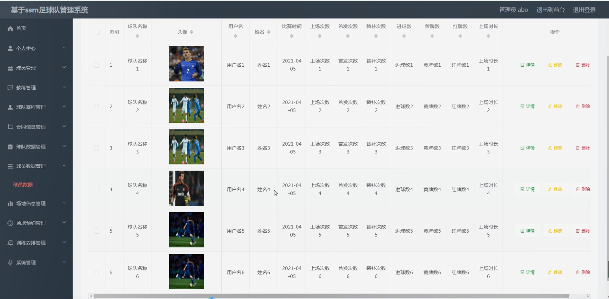Click the bar chart icon for 场地信息管理
Screen dimensions: 609x299
pyautogui.click(x=10, y=204)
